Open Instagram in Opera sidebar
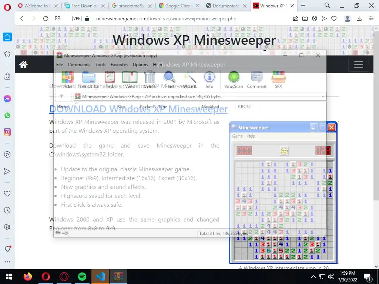379x284 pixels. coord(7,132)
